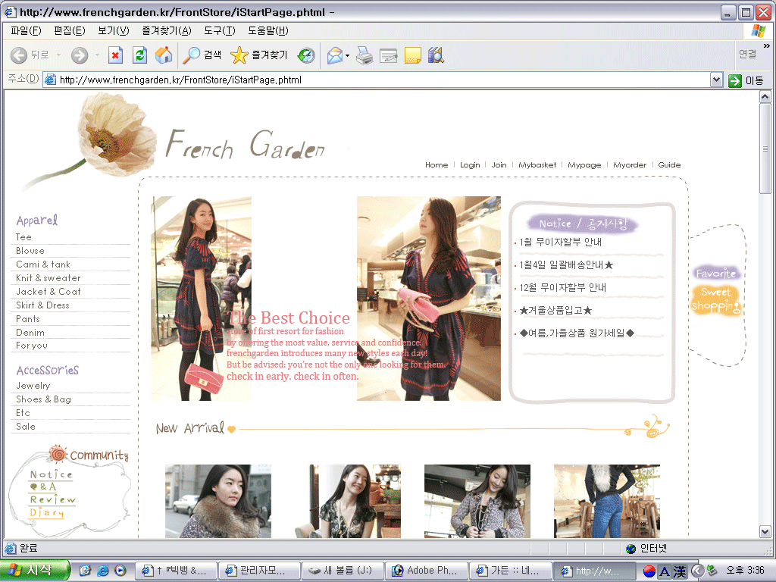776x582 pixels.
Task: Click the fur collar coat product thumbnail
Action: 218,501
